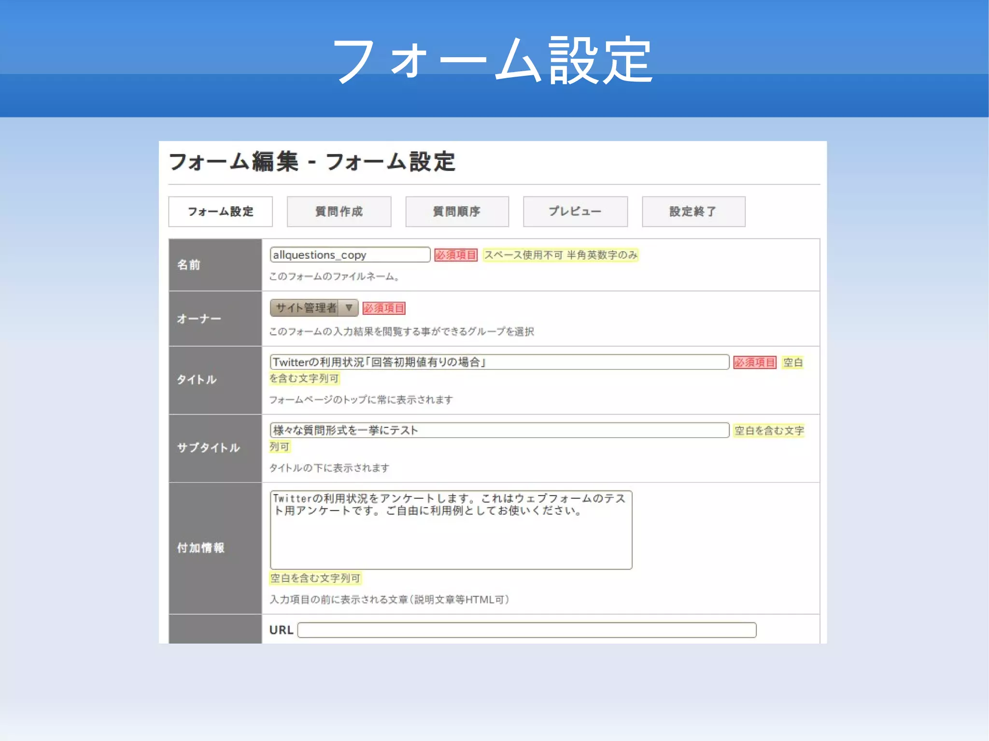Screen dimensions: 989x741
Task: Click the オーナー row label
Action: (199, 319)
